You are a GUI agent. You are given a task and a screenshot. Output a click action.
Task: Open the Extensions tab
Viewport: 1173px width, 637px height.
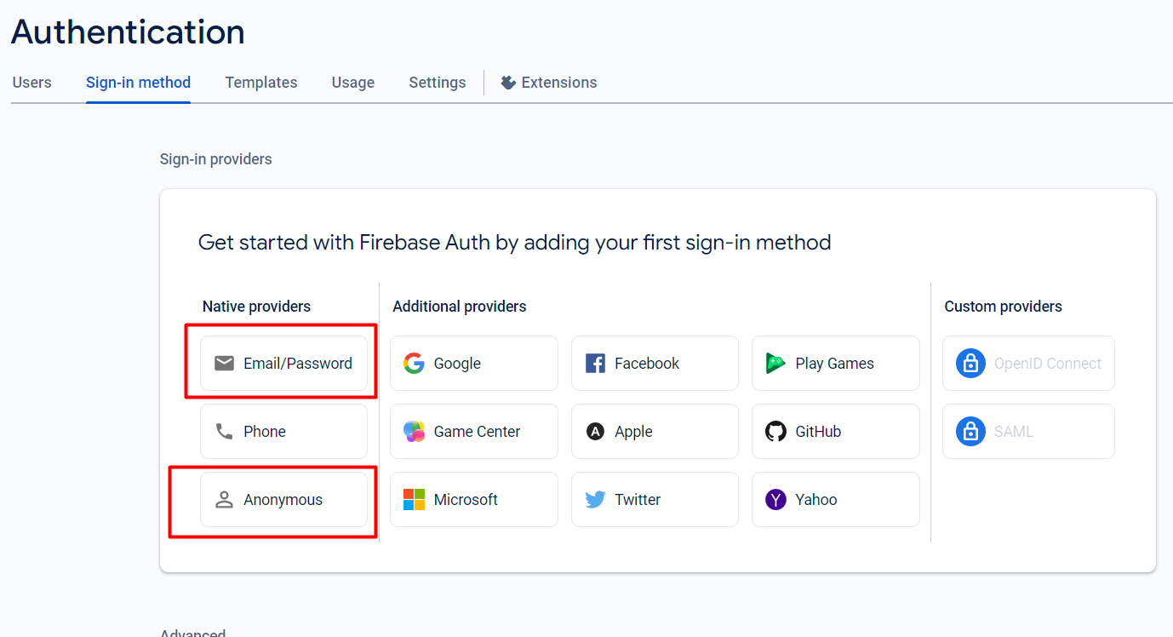pos(549,83)
